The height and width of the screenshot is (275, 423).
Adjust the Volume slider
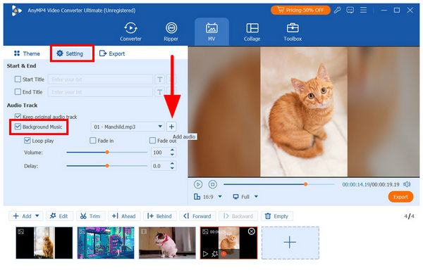coord(107,153)
